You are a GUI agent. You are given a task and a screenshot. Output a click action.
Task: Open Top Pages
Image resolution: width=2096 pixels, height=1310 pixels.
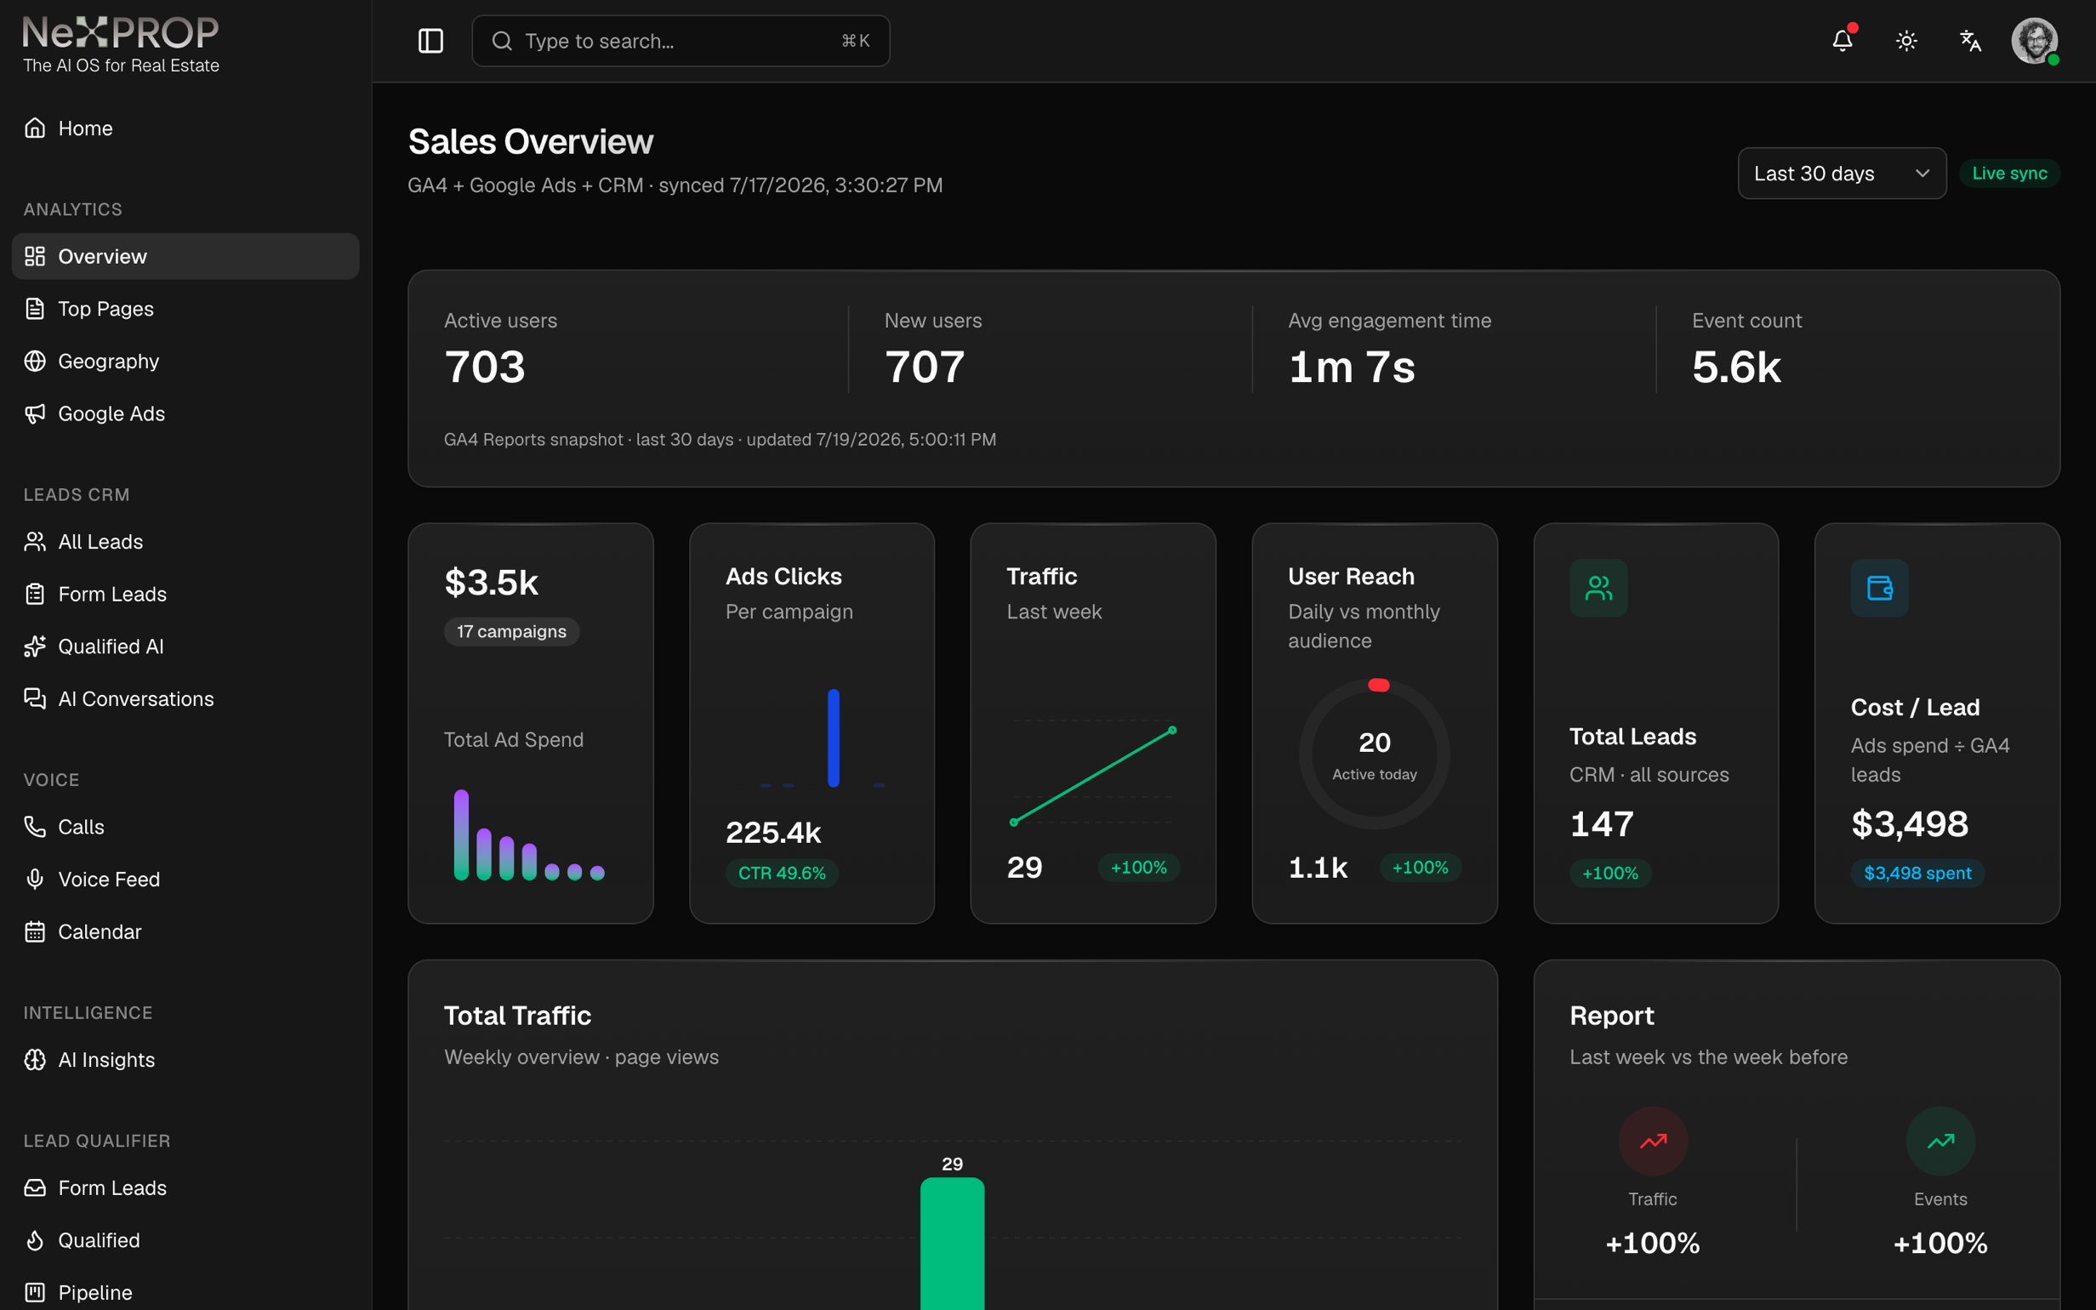click(x=185, y=309)
